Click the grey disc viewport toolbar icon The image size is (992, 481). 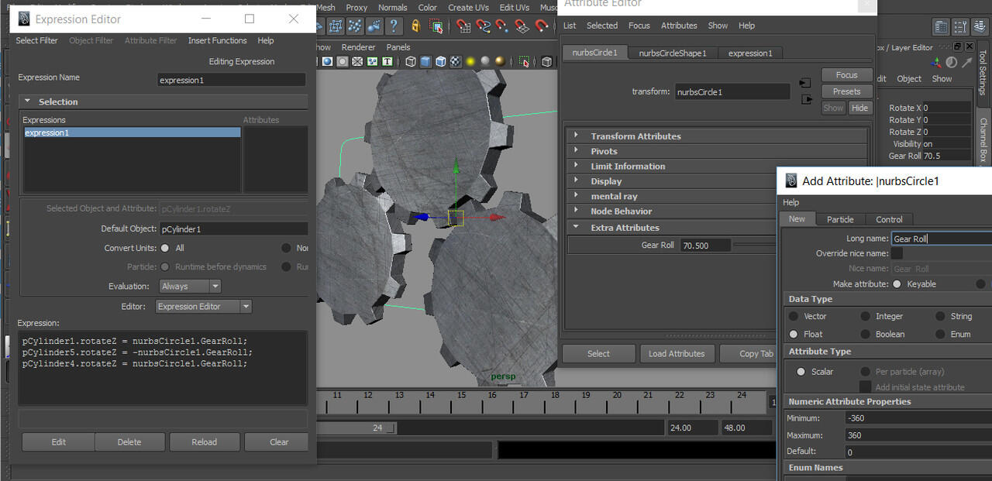point(343,61)
